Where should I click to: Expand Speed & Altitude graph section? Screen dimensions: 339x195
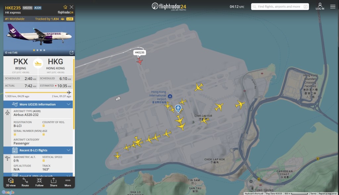pyautogui.click(x=38, y=175)
